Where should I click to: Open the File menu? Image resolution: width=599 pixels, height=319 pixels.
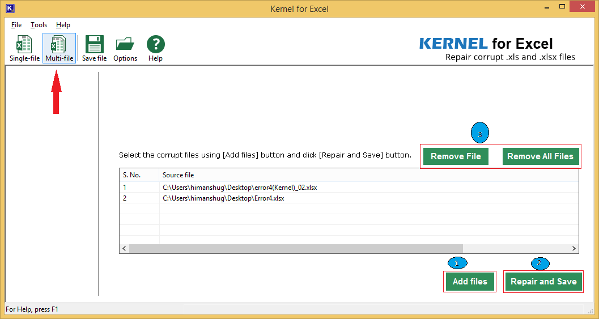click(16, 25)
